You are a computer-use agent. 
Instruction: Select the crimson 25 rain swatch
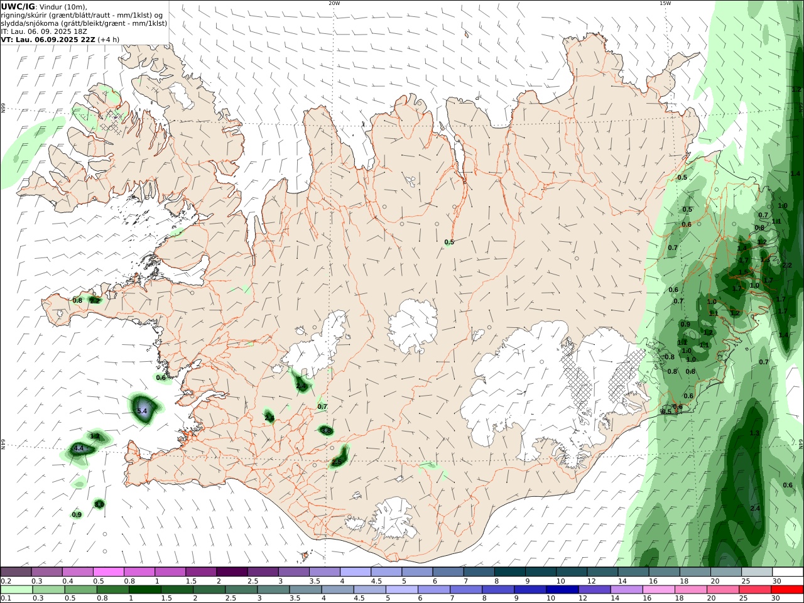pos(755,590)
